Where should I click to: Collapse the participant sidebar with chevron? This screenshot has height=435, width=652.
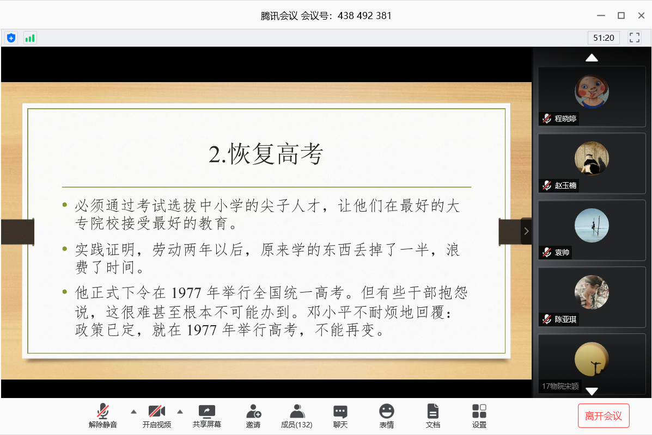[526, 231]
